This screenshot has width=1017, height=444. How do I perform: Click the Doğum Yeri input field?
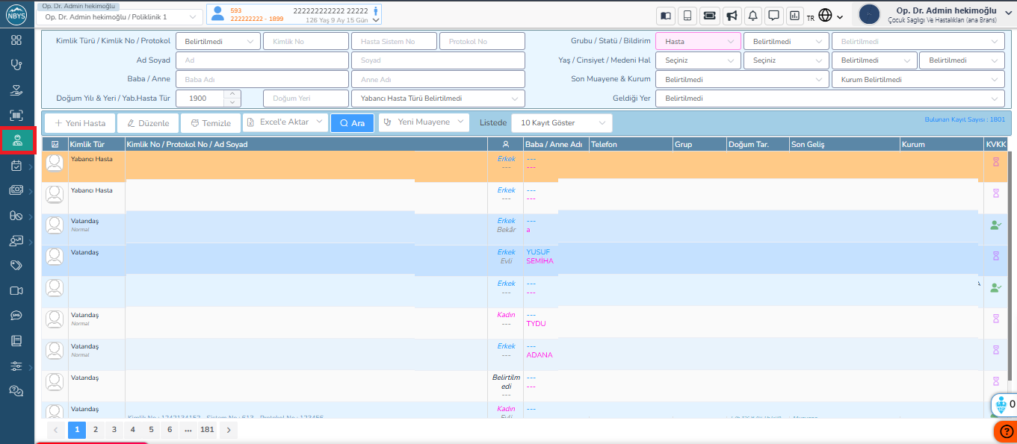tap(306, 99)
